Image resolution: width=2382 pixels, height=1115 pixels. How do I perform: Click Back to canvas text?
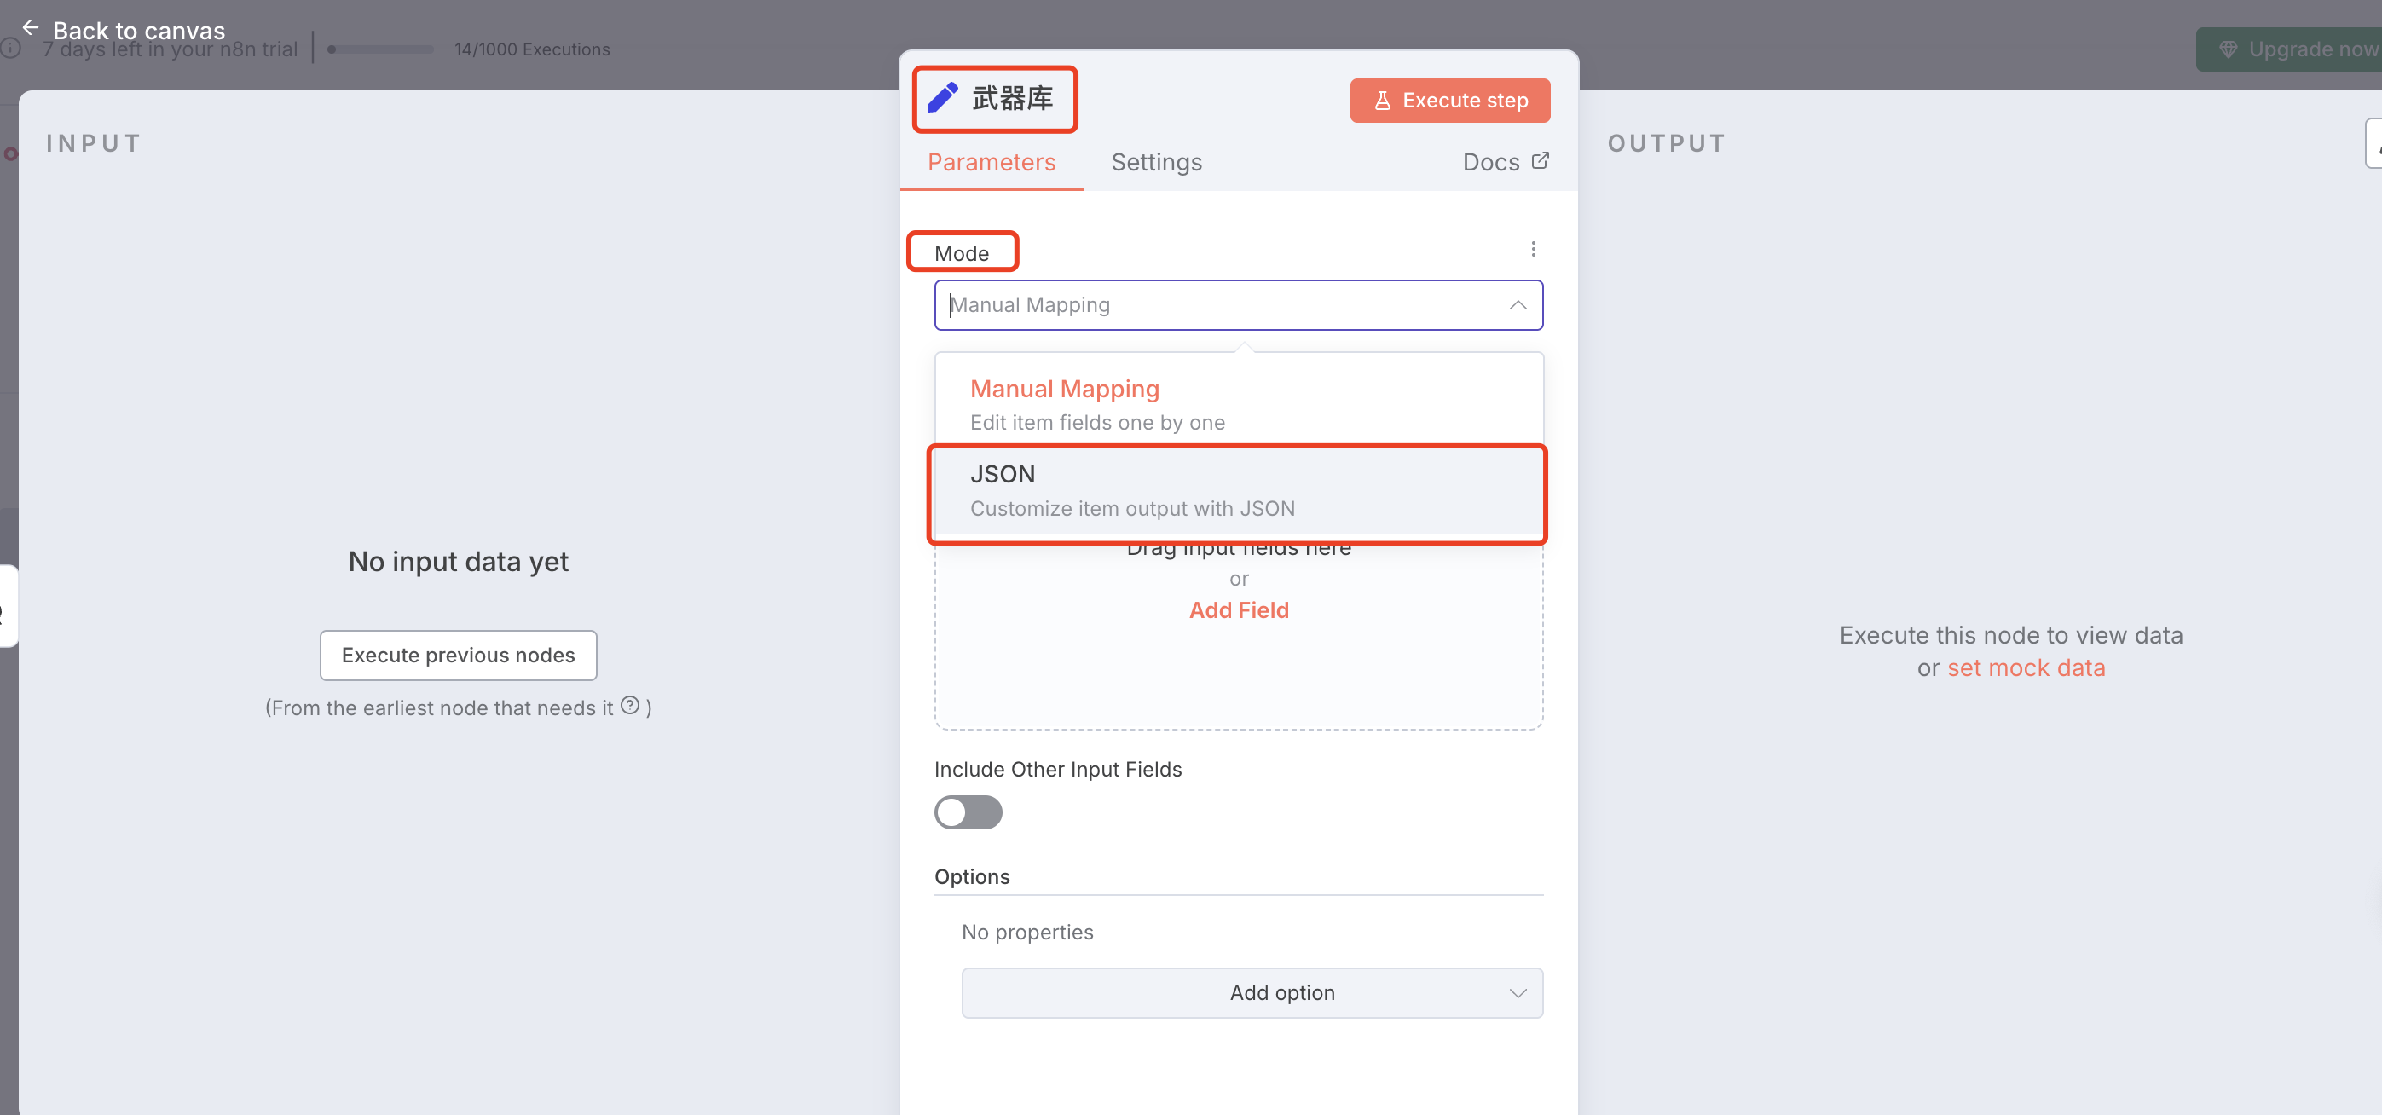(x=139, y=31)
